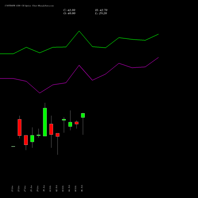Select the open value O: 40.00
Viewport: 198px width, 198px height.
pyautogui.click(x=69, y=13)
